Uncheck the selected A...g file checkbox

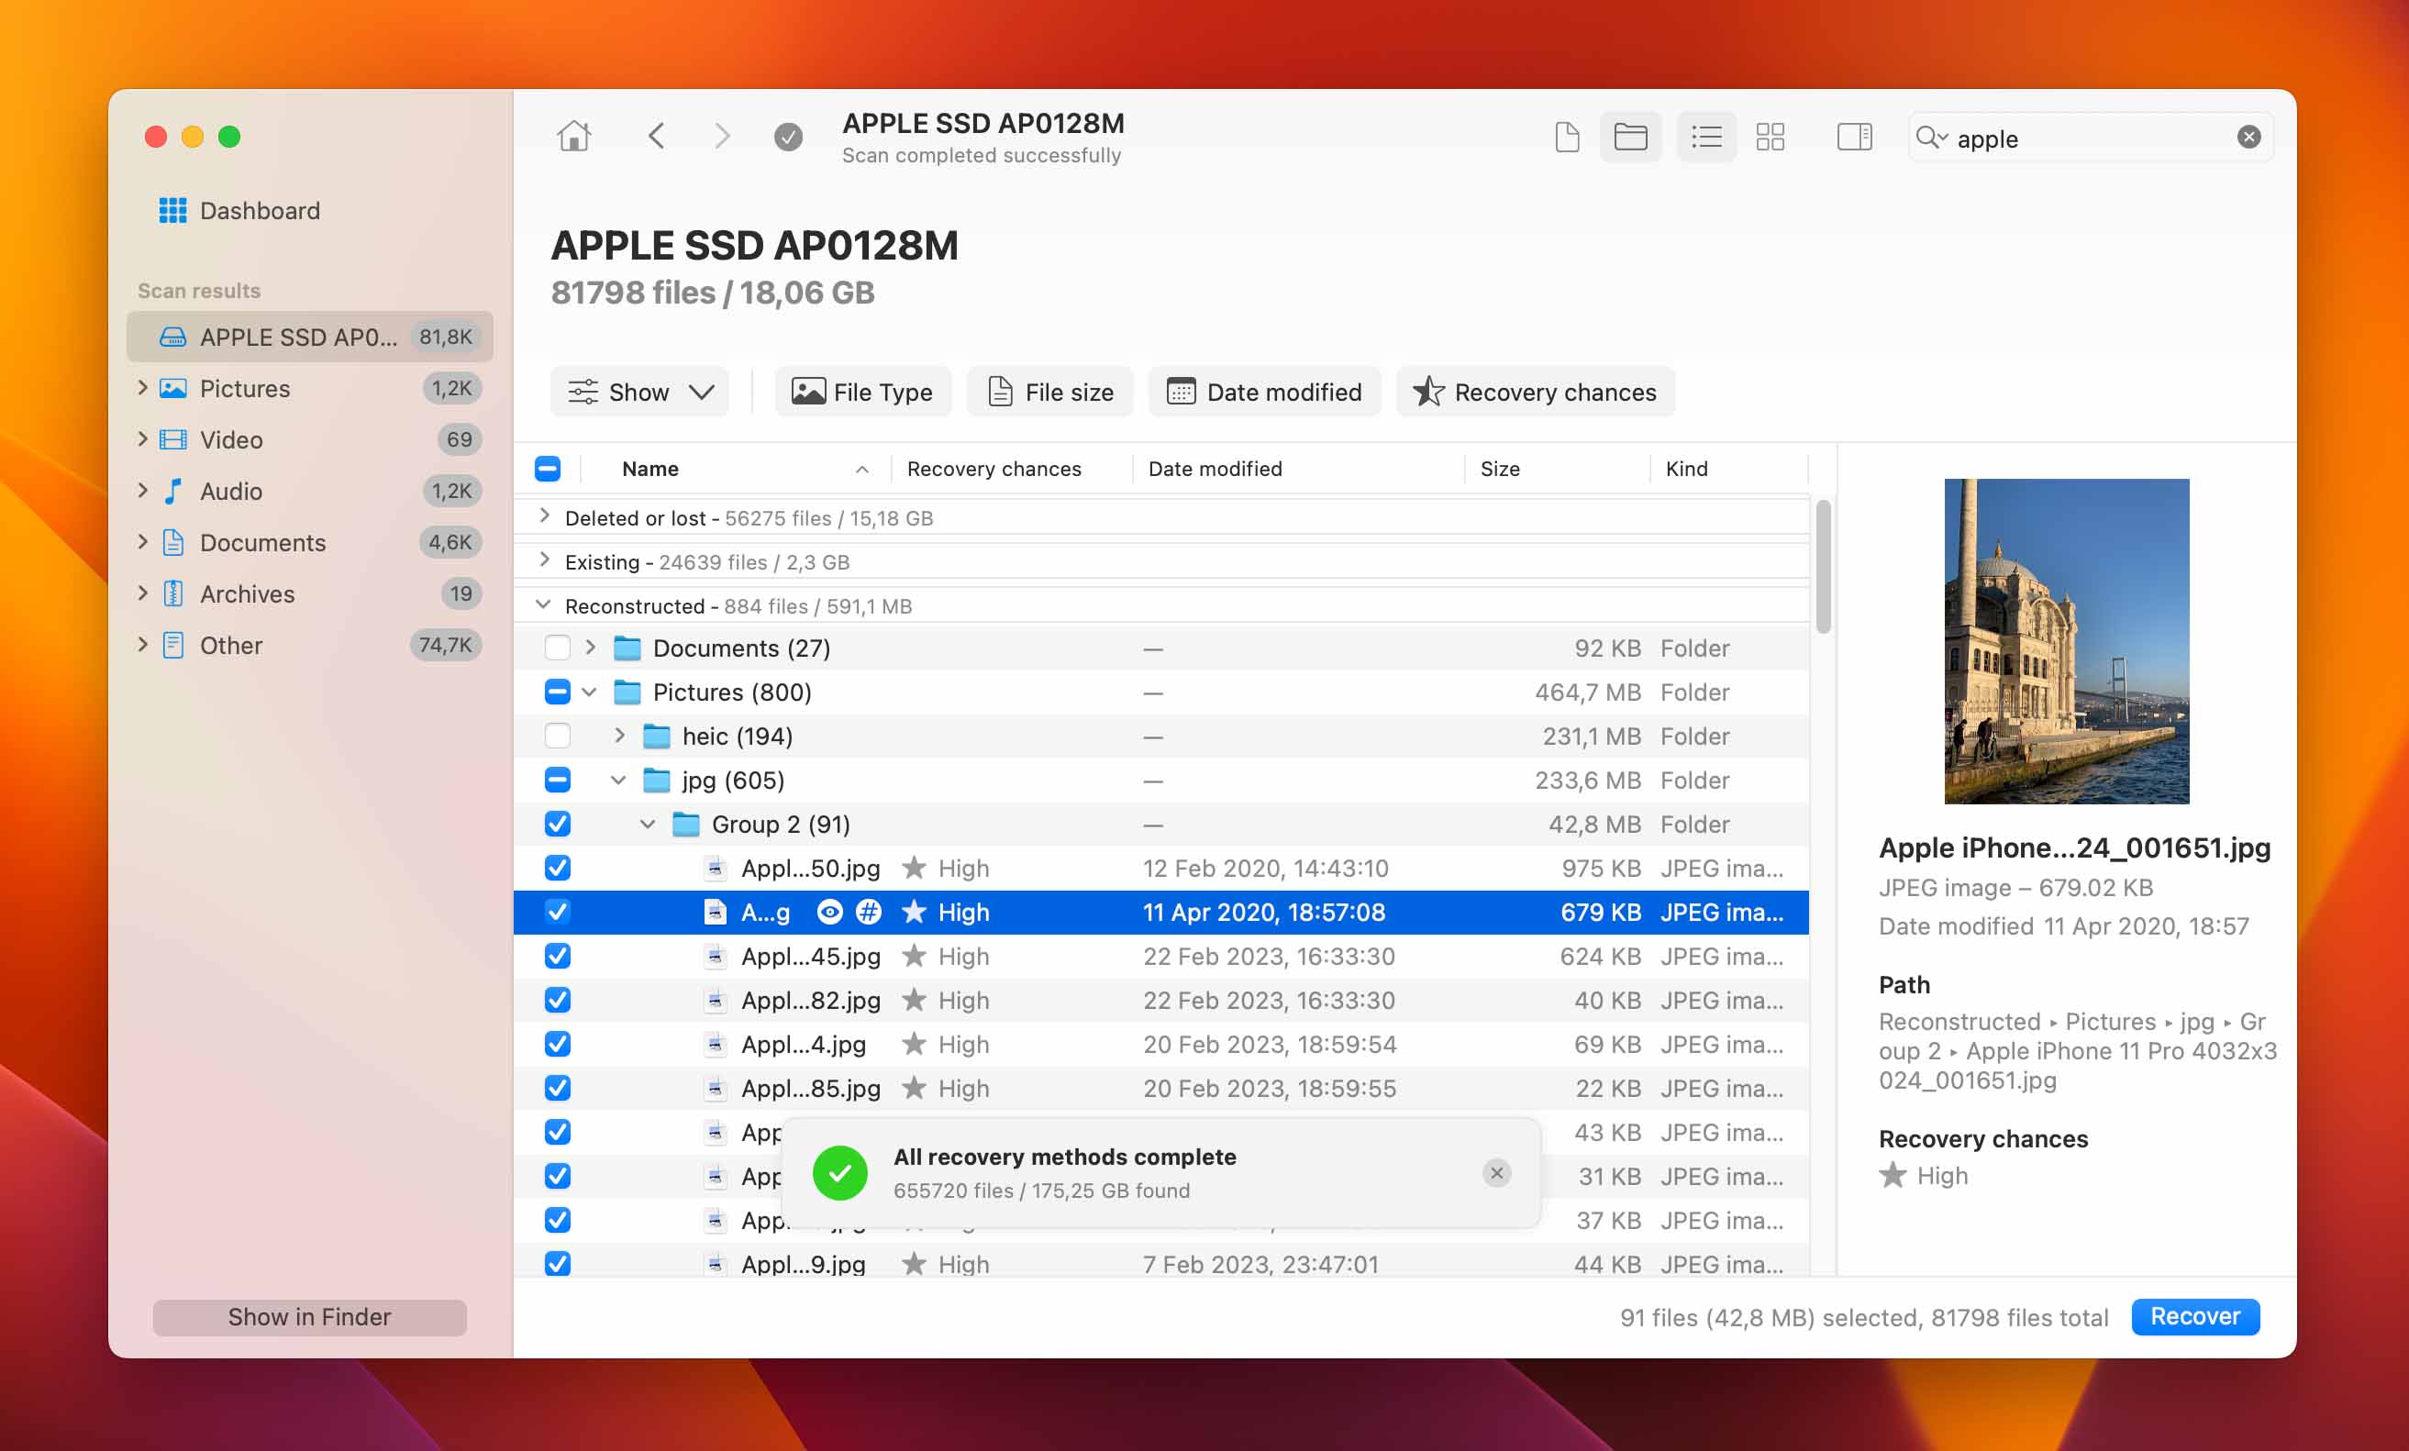[557, 913]
